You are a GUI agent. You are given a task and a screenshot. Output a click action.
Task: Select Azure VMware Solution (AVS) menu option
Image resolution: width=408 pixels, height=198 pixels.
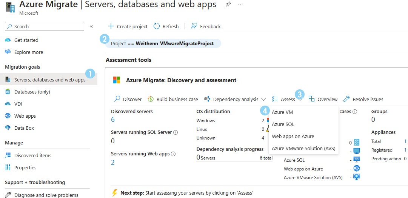[303, 148]
